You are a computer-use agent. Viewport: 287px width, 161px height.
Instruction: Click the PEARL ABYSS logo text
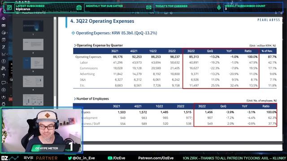coord(269,20)
